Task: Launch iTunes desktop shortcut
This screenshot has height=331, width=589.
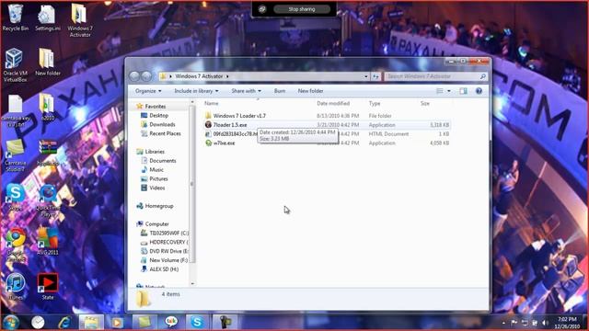Action: coord(16,286)
